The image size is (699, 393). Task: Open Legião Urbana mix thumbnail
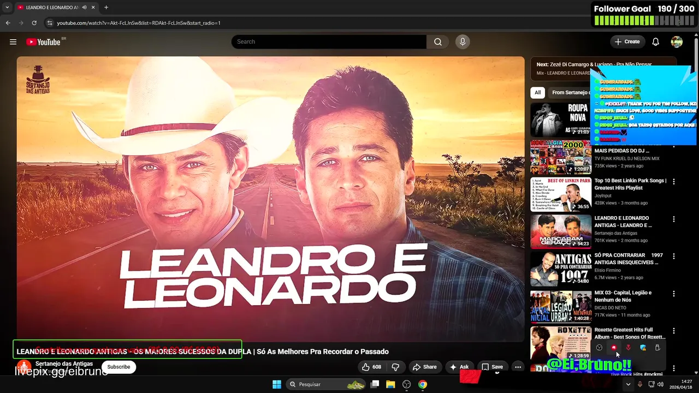[561, 306]
